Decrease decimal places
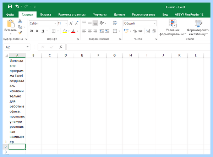This screenshot has width=213, height=157. (154, 31)
